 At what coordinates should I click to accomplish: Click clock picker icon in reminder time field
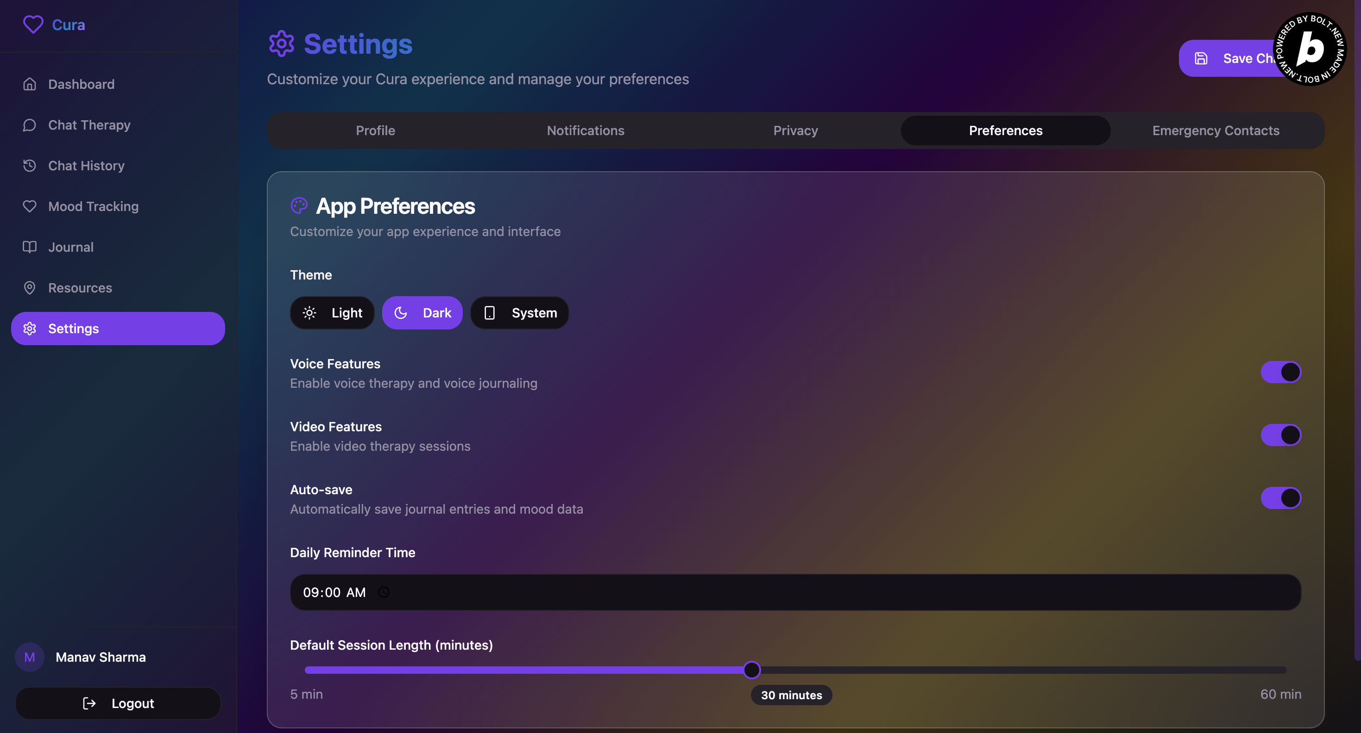tap(384, 592)
